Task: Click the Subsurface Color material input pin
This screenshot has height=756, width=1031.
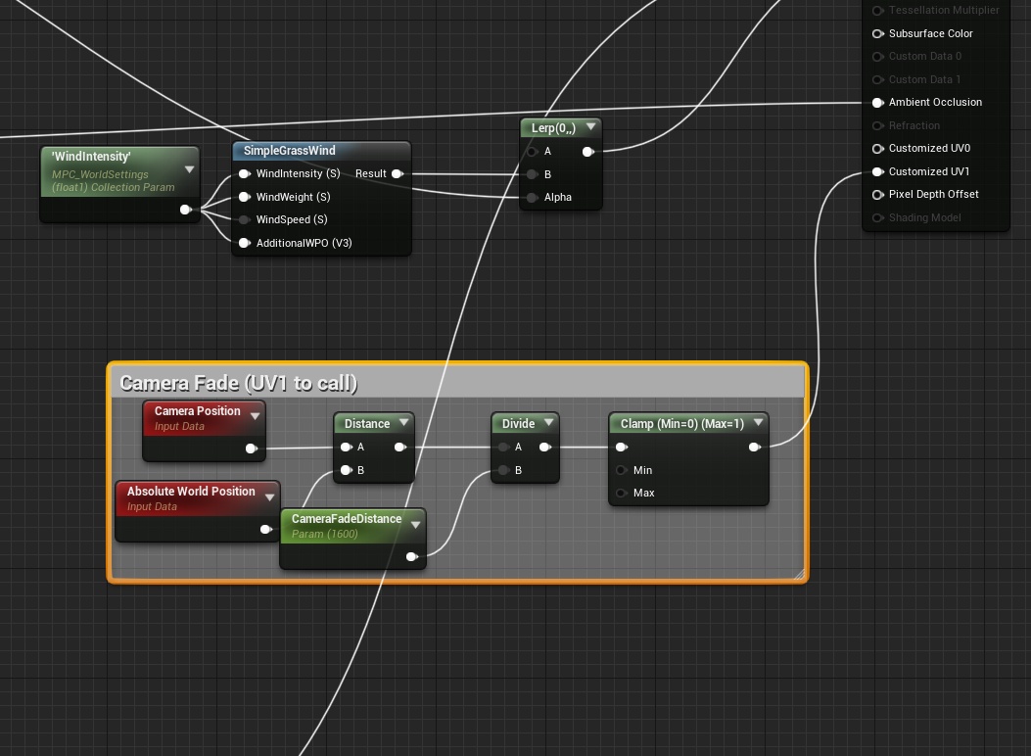Action: coord(878,33)
